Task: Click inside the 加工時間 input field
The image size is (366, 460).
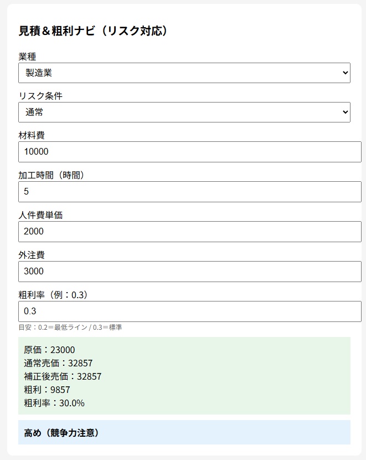Action: [183, 191]
